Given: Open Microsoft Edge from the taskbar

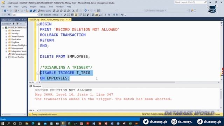Looking at the screenshot, I should (x=33, y=124).
